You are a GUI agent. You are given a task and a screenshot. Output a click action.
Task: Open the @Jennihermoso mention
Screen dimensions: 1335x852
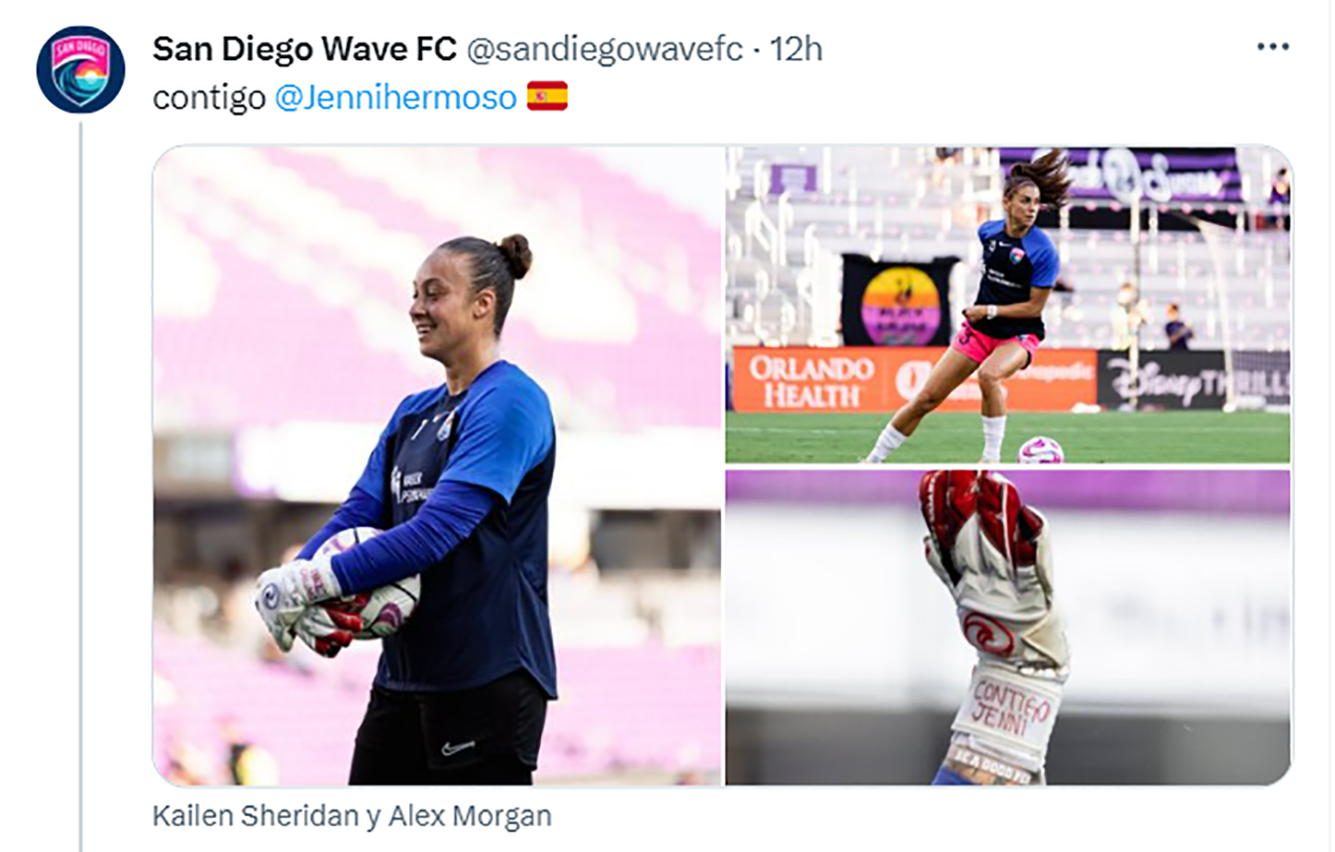(x=396, y=98)
